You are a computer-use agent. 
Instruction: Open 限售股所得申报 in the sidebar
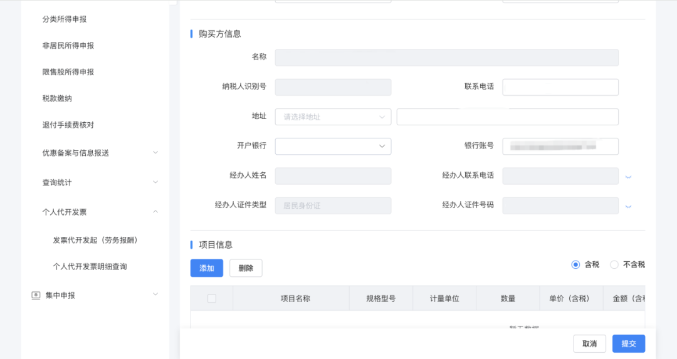pyautogui.click(x=68, y=72)
